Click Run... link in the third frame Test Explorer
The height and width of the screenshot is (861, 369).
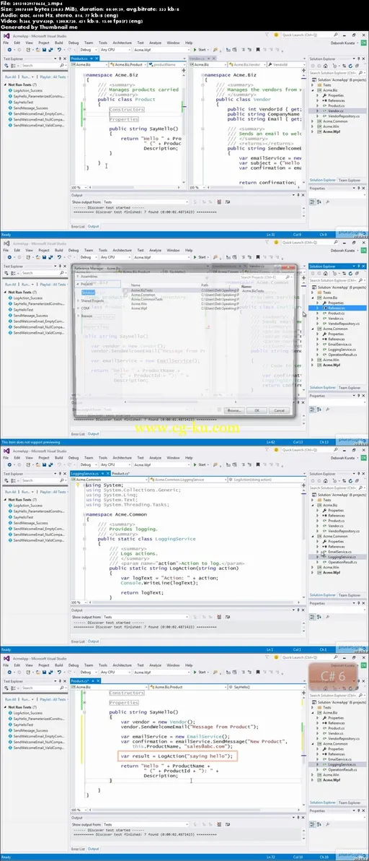pyautogui.click(x=26, y=492)
